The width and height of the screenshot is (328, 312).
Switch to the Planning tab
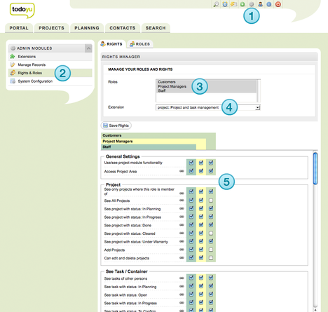pos(87,28)
